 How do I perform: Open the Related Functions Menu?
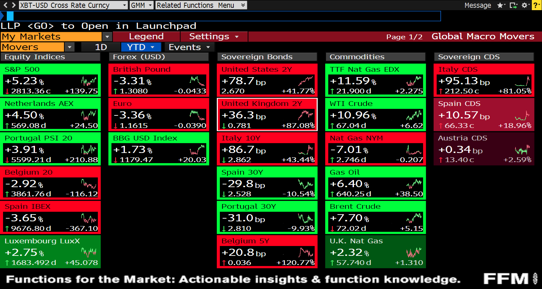[201, 5]
